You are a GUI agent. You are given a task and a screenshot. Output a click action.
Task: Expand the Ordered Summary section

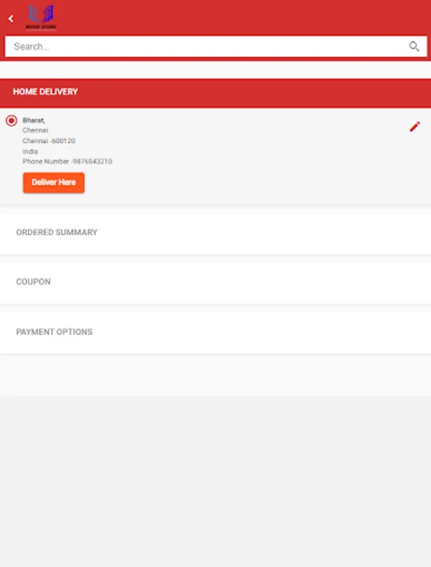tap(215, 234)
